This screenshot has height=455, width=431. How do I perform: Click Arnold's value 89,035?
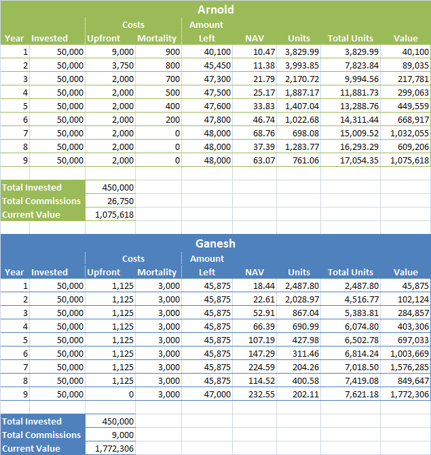point(415,65)
